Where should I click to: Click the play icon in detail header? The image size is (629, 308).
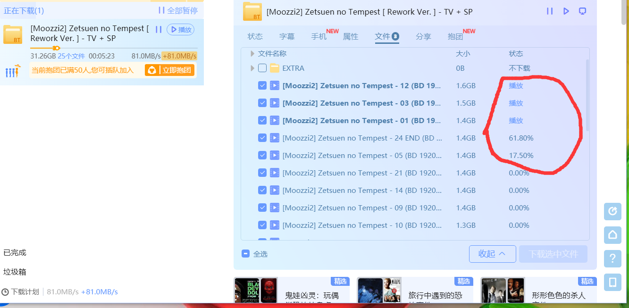(x=566, y=11)
